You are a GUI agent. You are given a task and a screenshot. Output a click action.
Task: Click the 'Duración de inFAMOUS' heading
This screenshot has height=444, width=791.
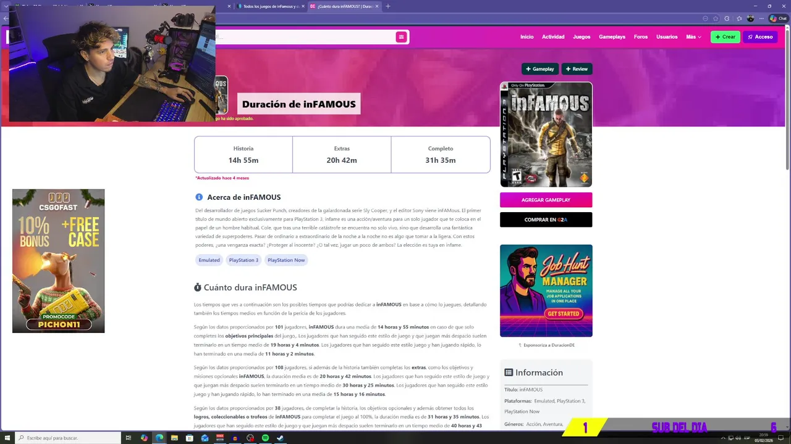(x=299, y=104)
